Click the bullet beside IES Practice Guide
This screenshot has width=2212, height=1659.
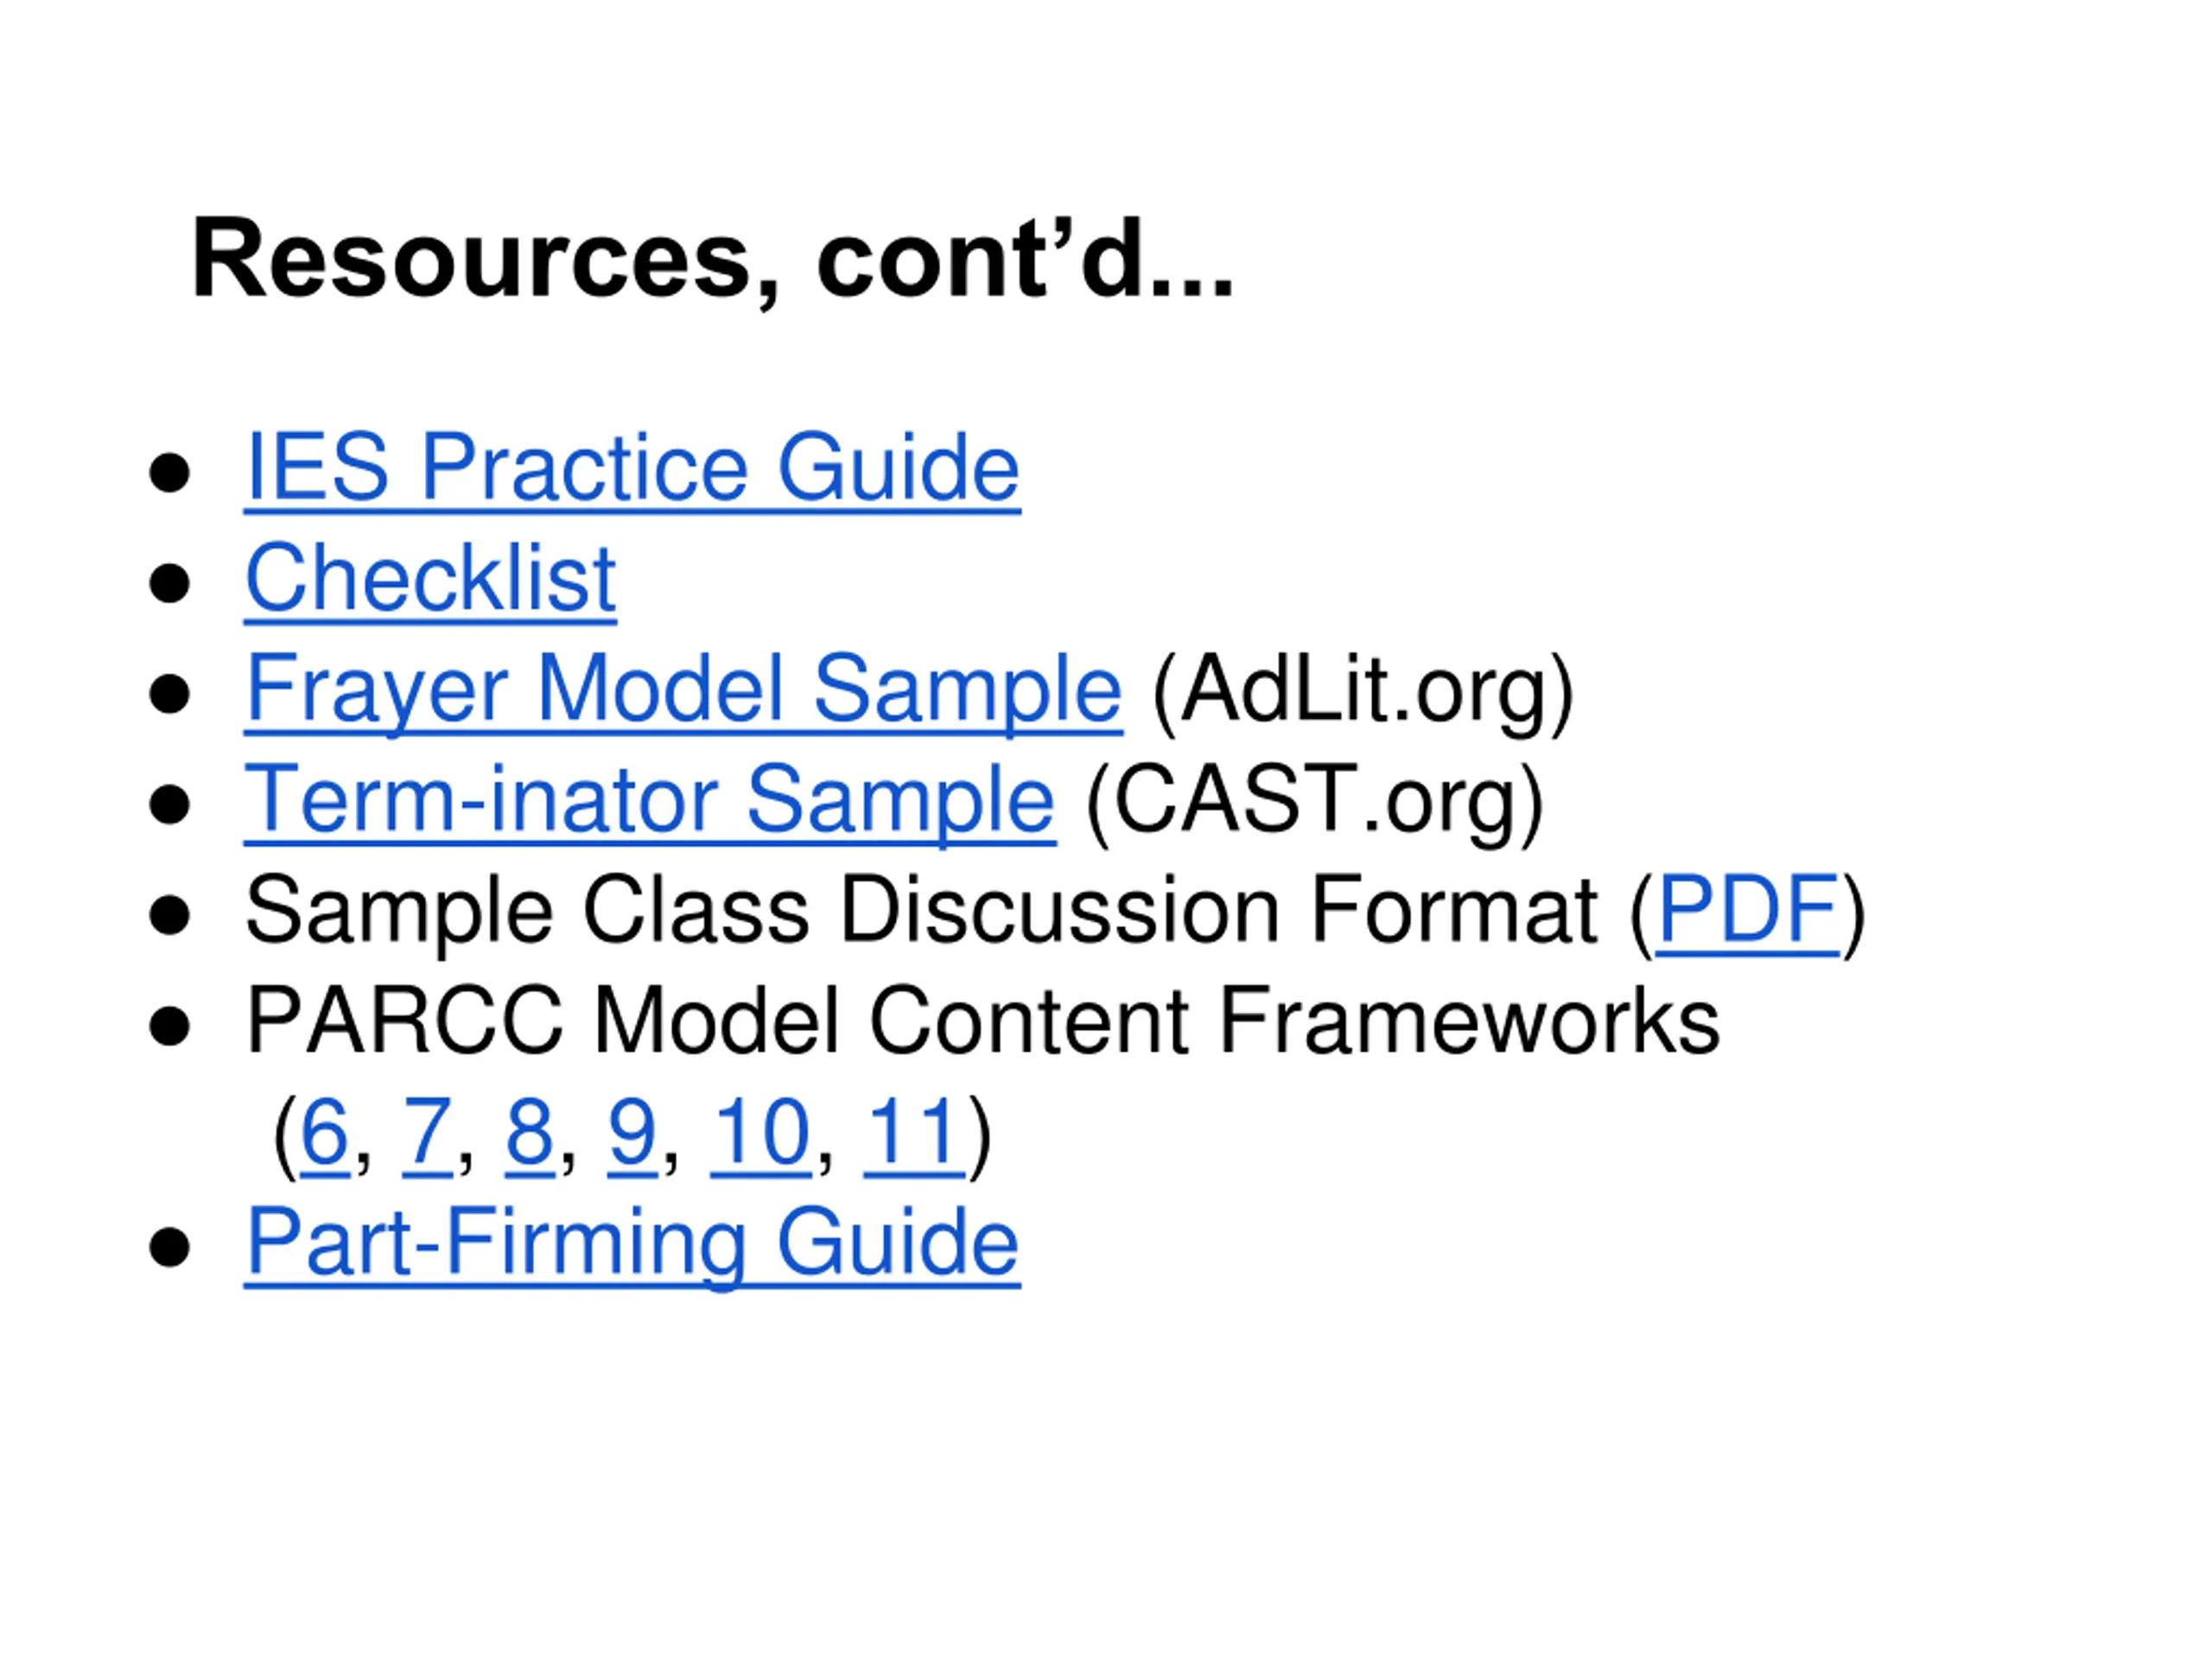tap(169, 472)
